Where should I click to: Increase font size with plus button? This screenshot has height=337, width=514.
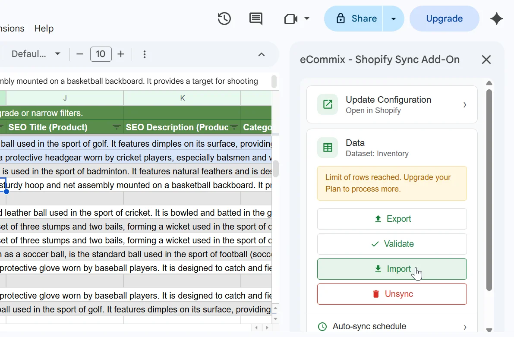(121, 54)
